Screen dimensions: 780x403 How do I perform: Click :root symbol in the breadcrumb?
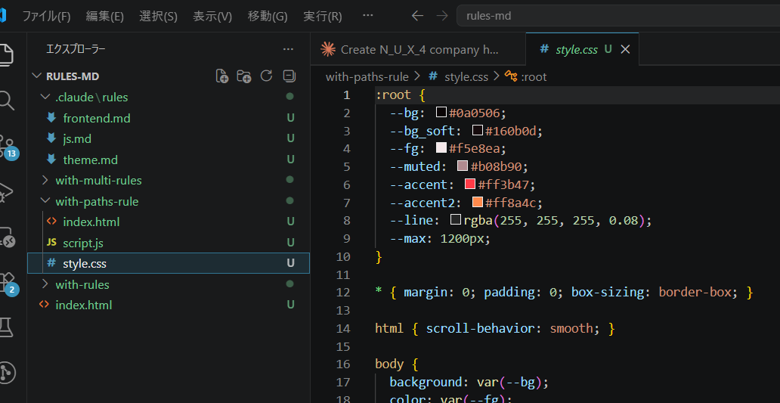click(534, 76)
